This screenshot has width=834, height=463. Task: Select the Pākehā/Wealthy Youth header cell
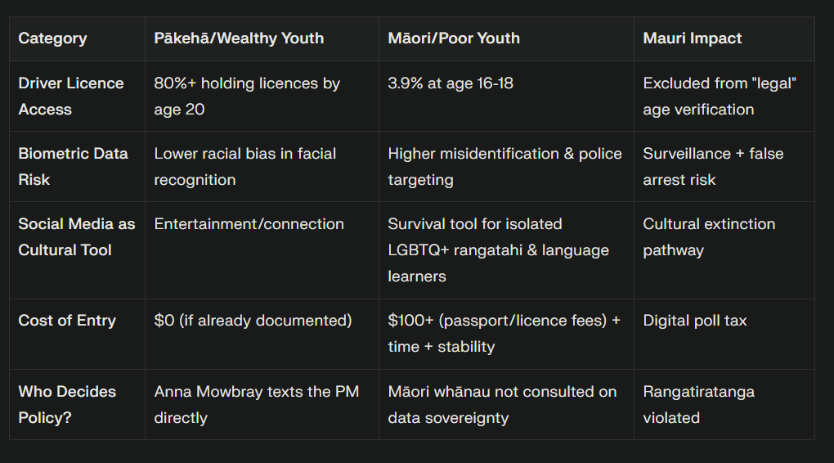[262, 38]
